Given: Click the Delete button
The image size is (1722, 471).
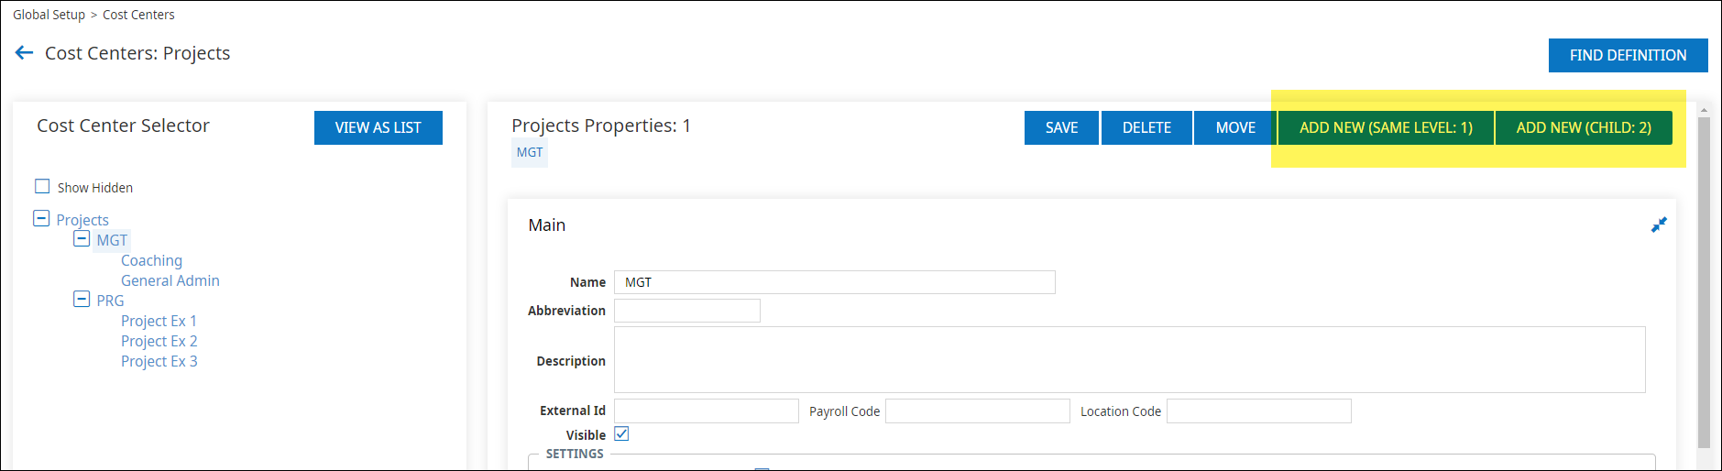Looking at the screenshot, I should 1146,127.
